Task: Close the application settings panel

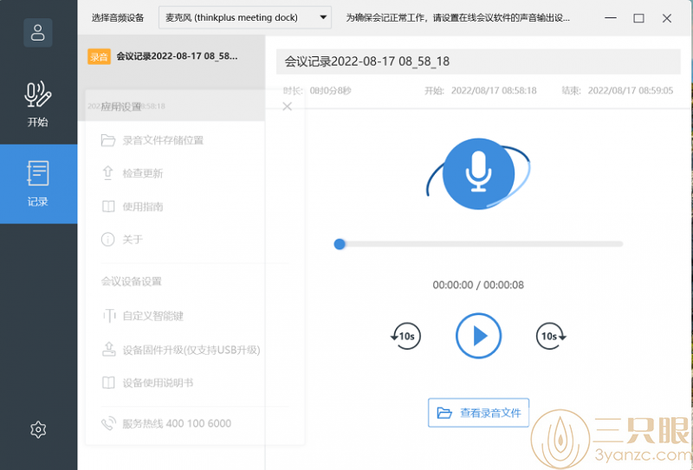Action: click(x=288, y=106)
